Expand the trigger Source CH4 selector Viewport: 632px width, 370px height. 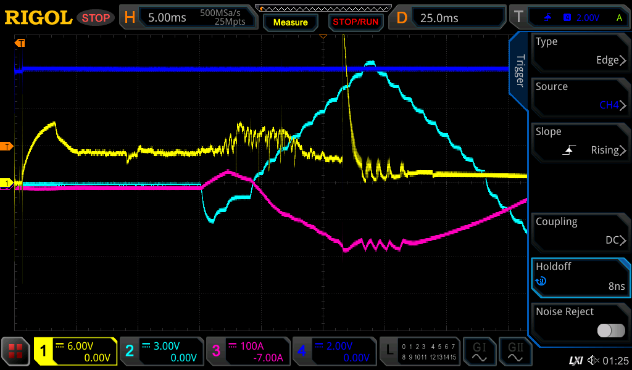coord(580,96)
